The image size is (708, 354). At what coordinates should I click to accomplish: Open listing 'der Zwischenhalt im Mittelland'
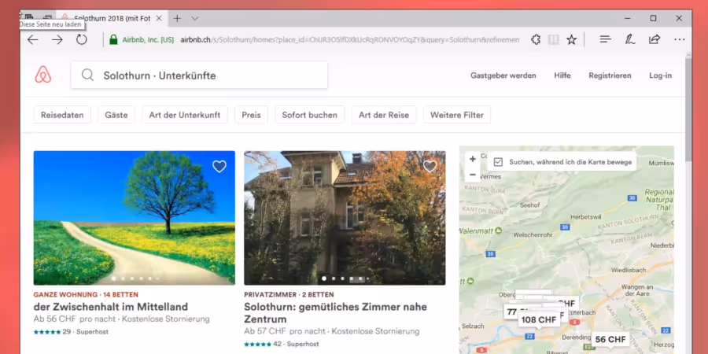coord(111,307)
